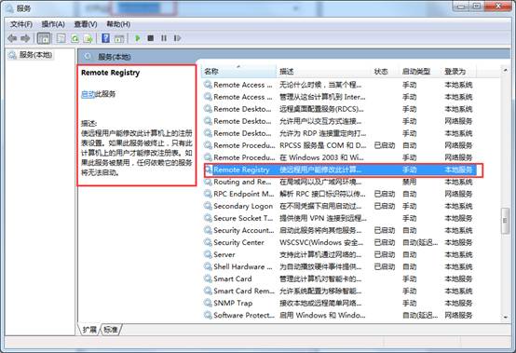
Task: Click the scroll-down arrow of the services list
Action: point(505,317)
